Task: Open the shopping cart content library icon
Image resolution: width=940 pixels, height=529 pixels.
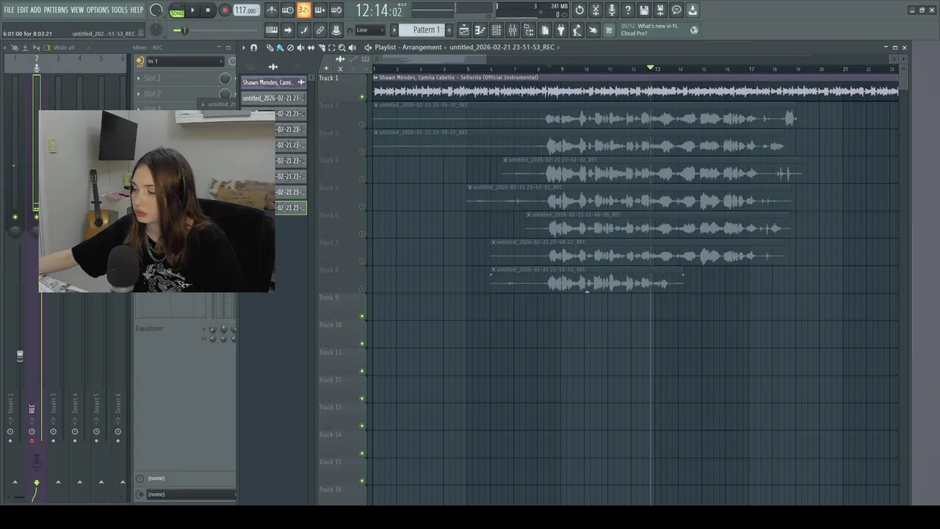Action: (x=609, y=30)
